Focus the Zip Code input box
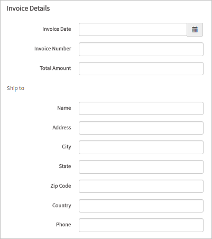Viewport: 212px width, 239px height. coord(141,187)
